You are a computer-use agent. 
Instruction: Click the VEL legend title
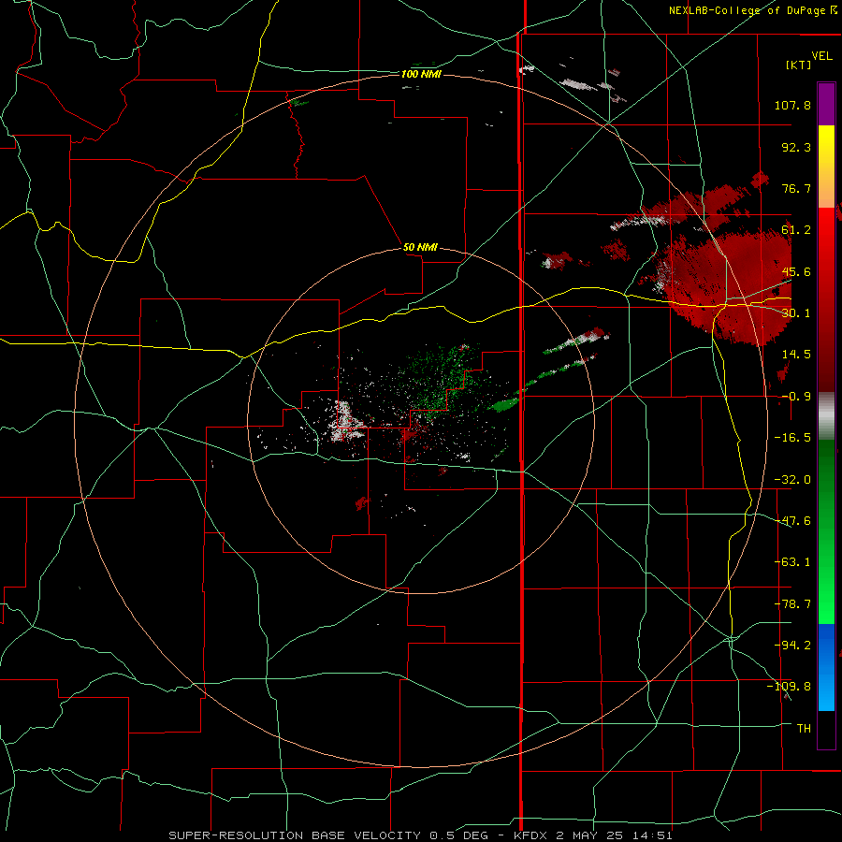821,56
